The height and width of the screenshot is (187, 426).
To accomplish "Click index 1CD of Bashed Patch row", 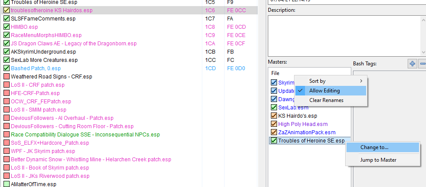I will [x=210, y=68].
